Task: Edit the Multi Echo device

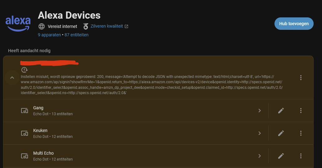Action: (281, 156)
